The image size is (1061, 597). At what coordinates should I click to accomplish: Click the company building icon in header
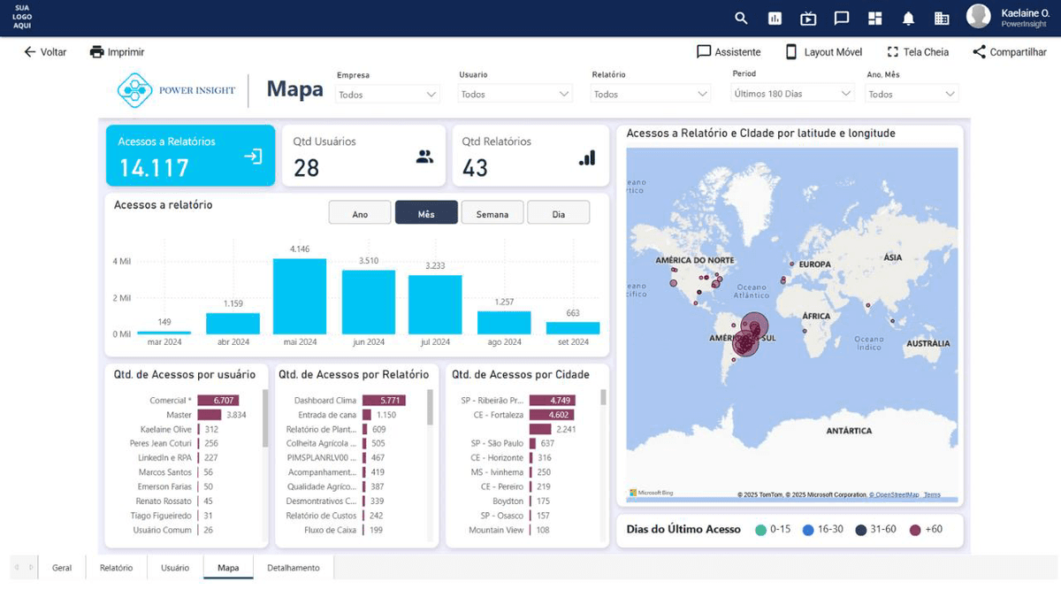click(x=942, y=18)
